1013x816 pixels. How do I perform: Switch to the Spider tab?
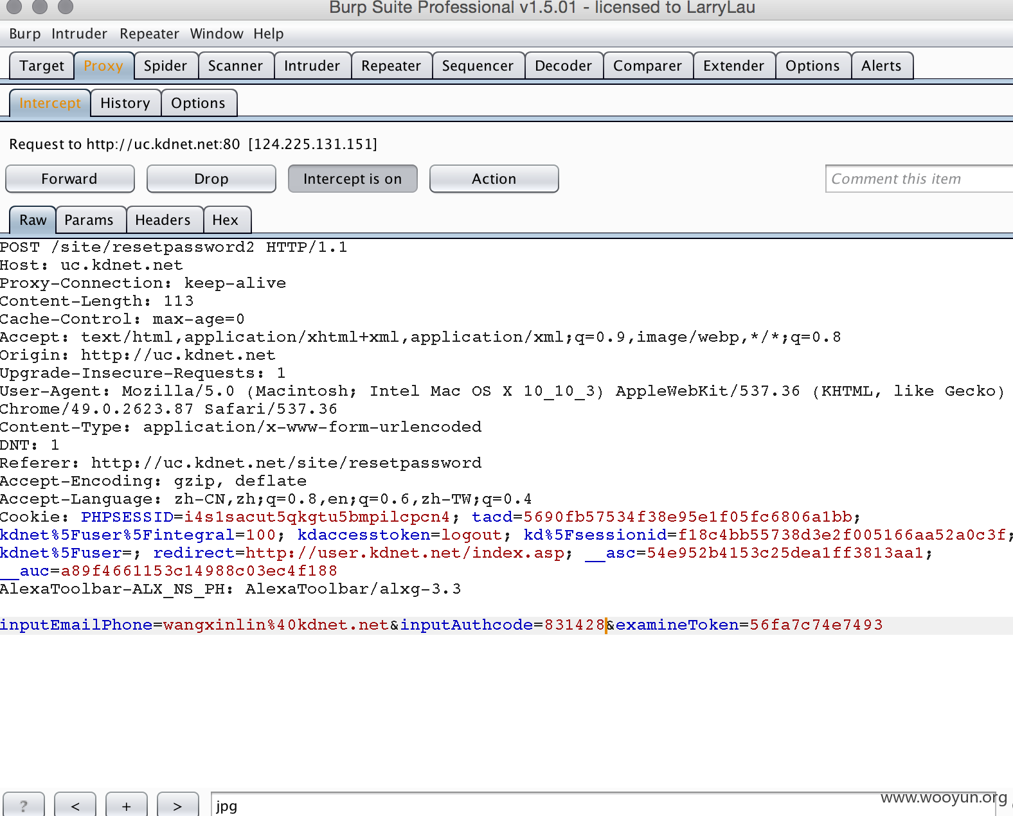[165, 66]
